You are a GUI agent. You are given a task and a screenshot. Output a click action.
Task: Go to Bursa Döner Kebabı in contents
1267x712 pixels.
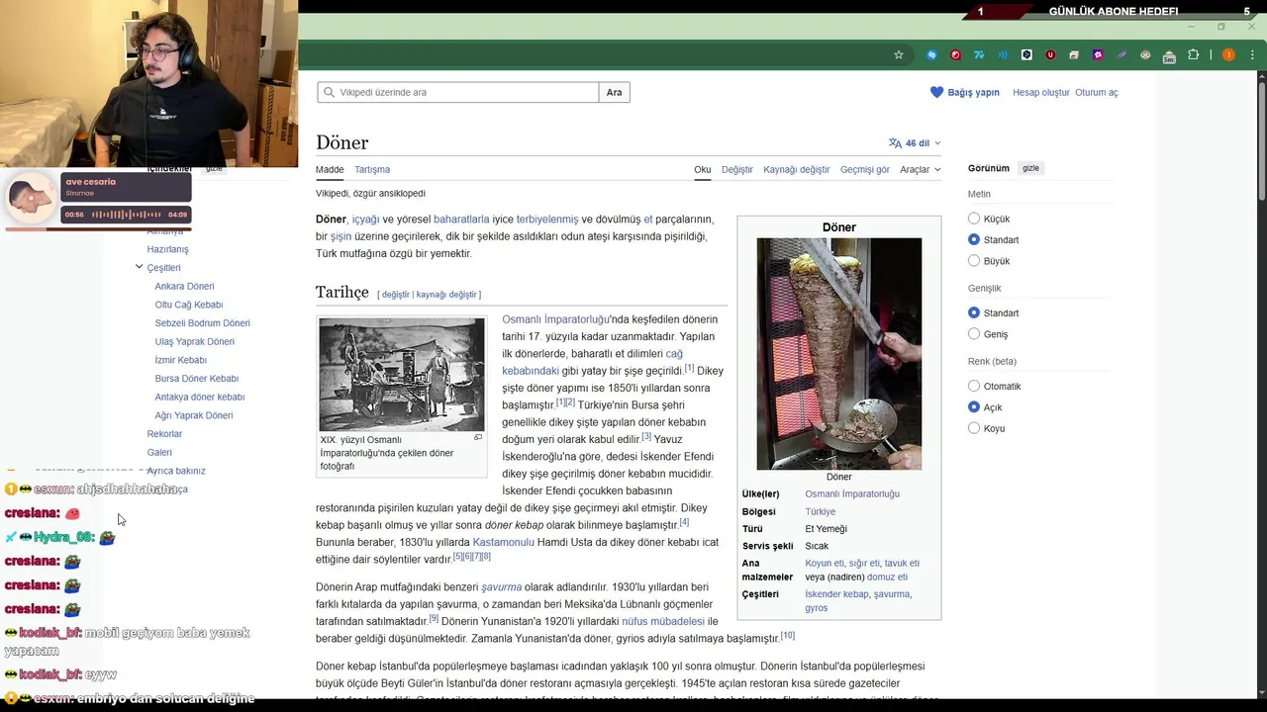[x=196, y=379]
